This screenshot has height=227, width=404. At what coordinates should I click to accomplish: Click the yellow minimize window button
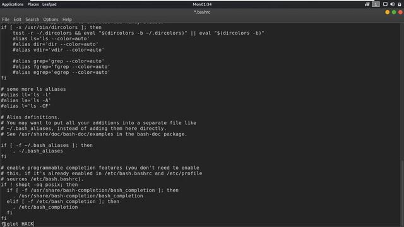point(387,12)
